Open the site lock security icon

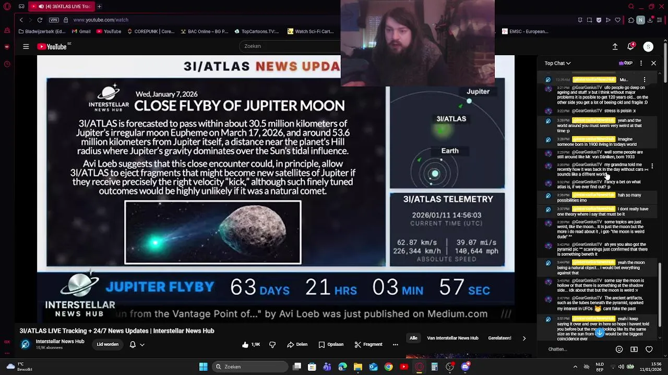pyautogui.click(x=66, y=20)
